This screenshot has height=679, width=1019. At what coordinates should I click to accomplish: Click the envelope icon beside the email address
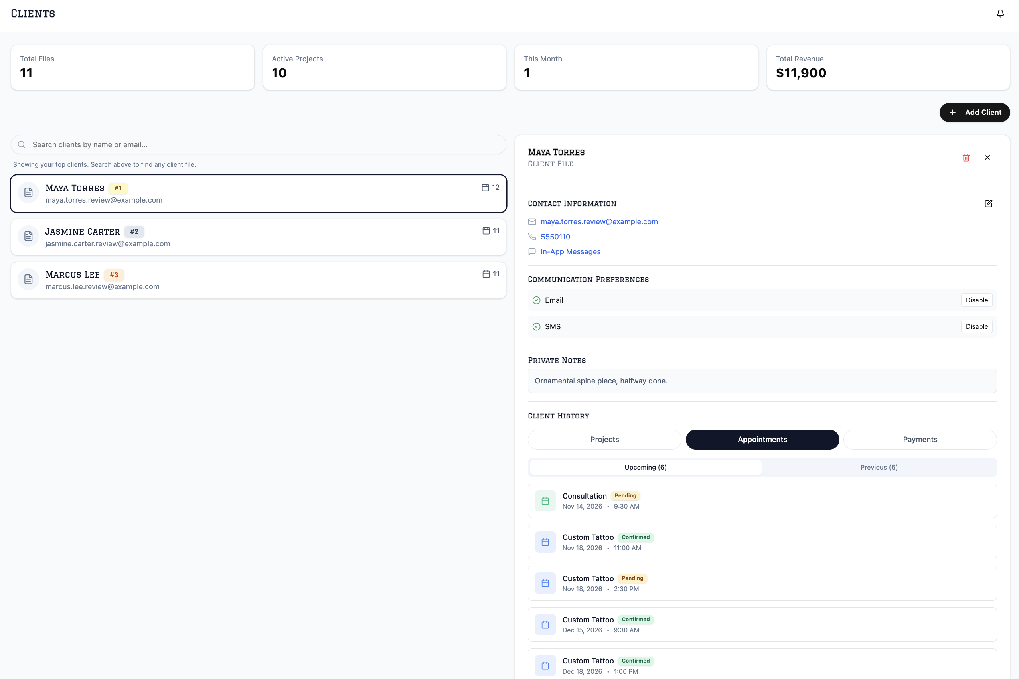click(x=532, y=222)
